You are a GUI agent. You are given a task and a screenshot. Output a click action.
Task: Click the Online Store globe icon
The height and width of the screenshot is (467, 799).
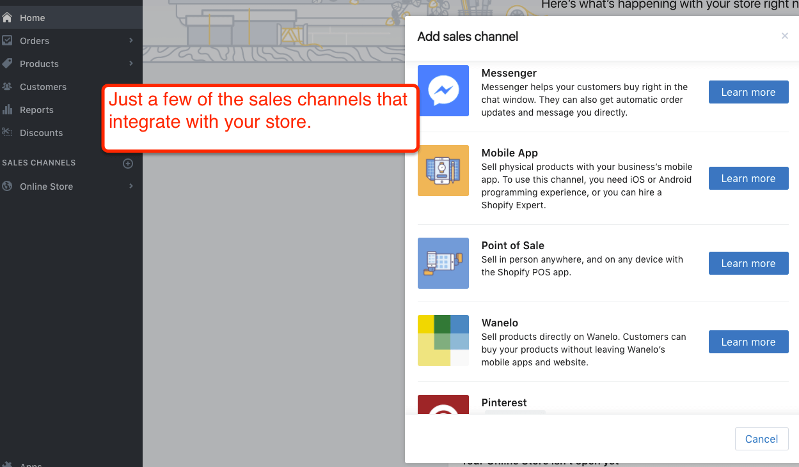7,186
